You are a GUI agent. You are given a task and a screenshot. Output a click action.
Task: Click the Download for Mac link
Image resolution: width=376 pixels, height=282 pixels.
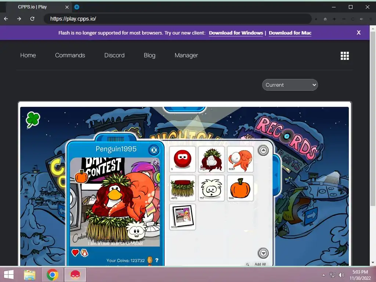pos(290,33)
